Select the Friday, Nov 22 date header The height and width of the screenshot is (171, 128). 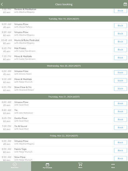tap(64, 136)
